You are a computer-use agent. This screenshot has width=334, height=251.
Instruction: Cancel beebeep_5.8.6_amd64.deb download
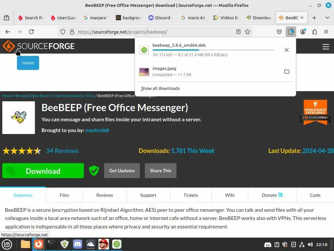287,50
